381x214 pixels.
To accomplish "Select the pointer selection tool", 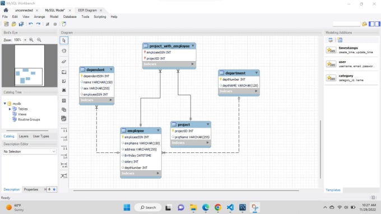I will (x=64, y=40).
